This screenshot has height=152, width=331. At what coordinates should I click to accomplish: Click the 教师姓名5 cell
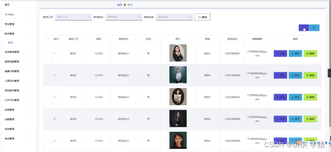click(x=123, y=141)
